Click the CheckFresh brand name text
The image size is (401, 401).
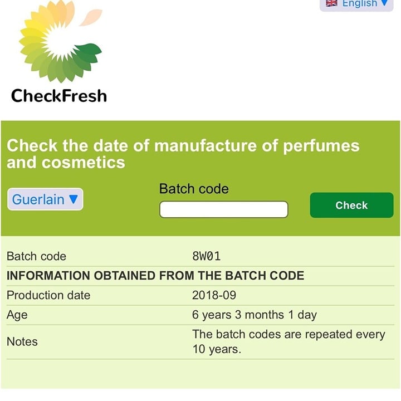click(59, 96)
